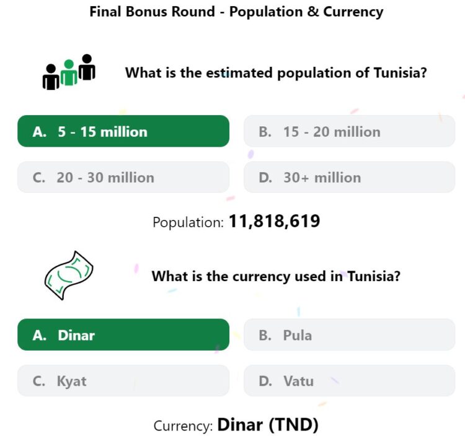
Task: Click the Tunisia population question text
Action: click(x=276, y=73)
